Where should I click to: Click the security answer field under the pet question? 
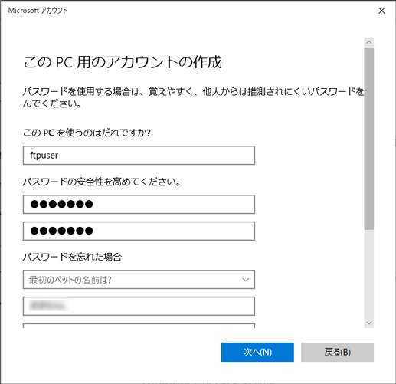point(139,306)
